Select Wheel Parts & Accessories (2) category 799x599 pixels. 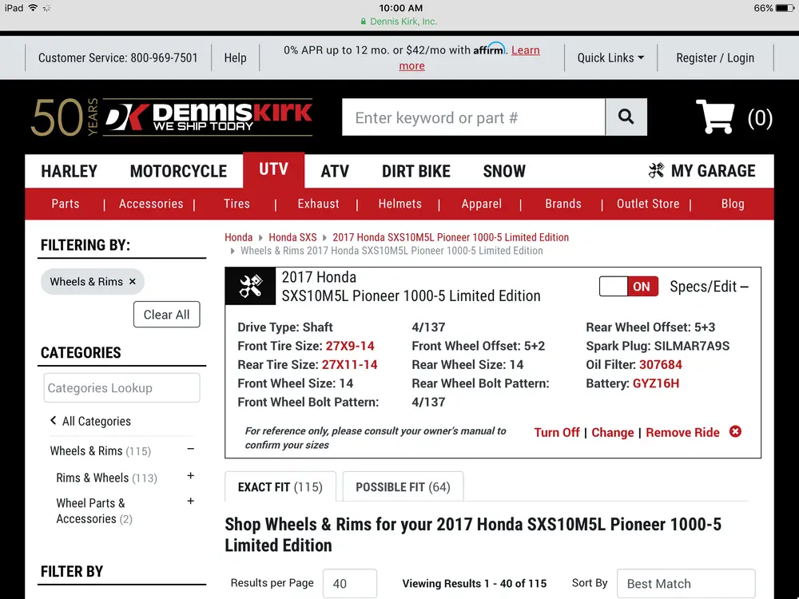94,511
